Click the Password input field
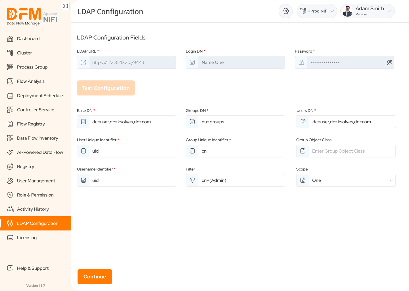 pos(345,63)
